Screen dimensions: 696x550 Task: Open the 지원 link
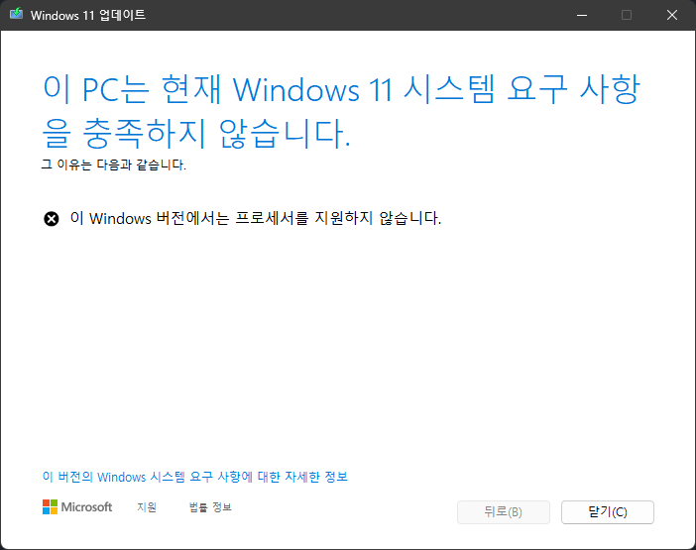147,507
